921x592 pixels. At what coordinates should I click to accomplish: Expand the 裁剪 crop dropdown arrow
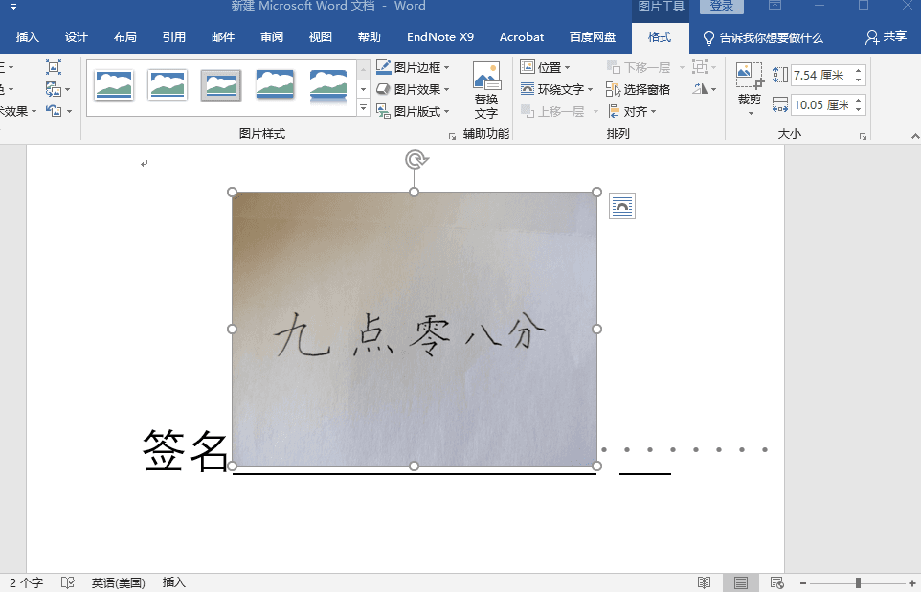click(x=750, y=113)
